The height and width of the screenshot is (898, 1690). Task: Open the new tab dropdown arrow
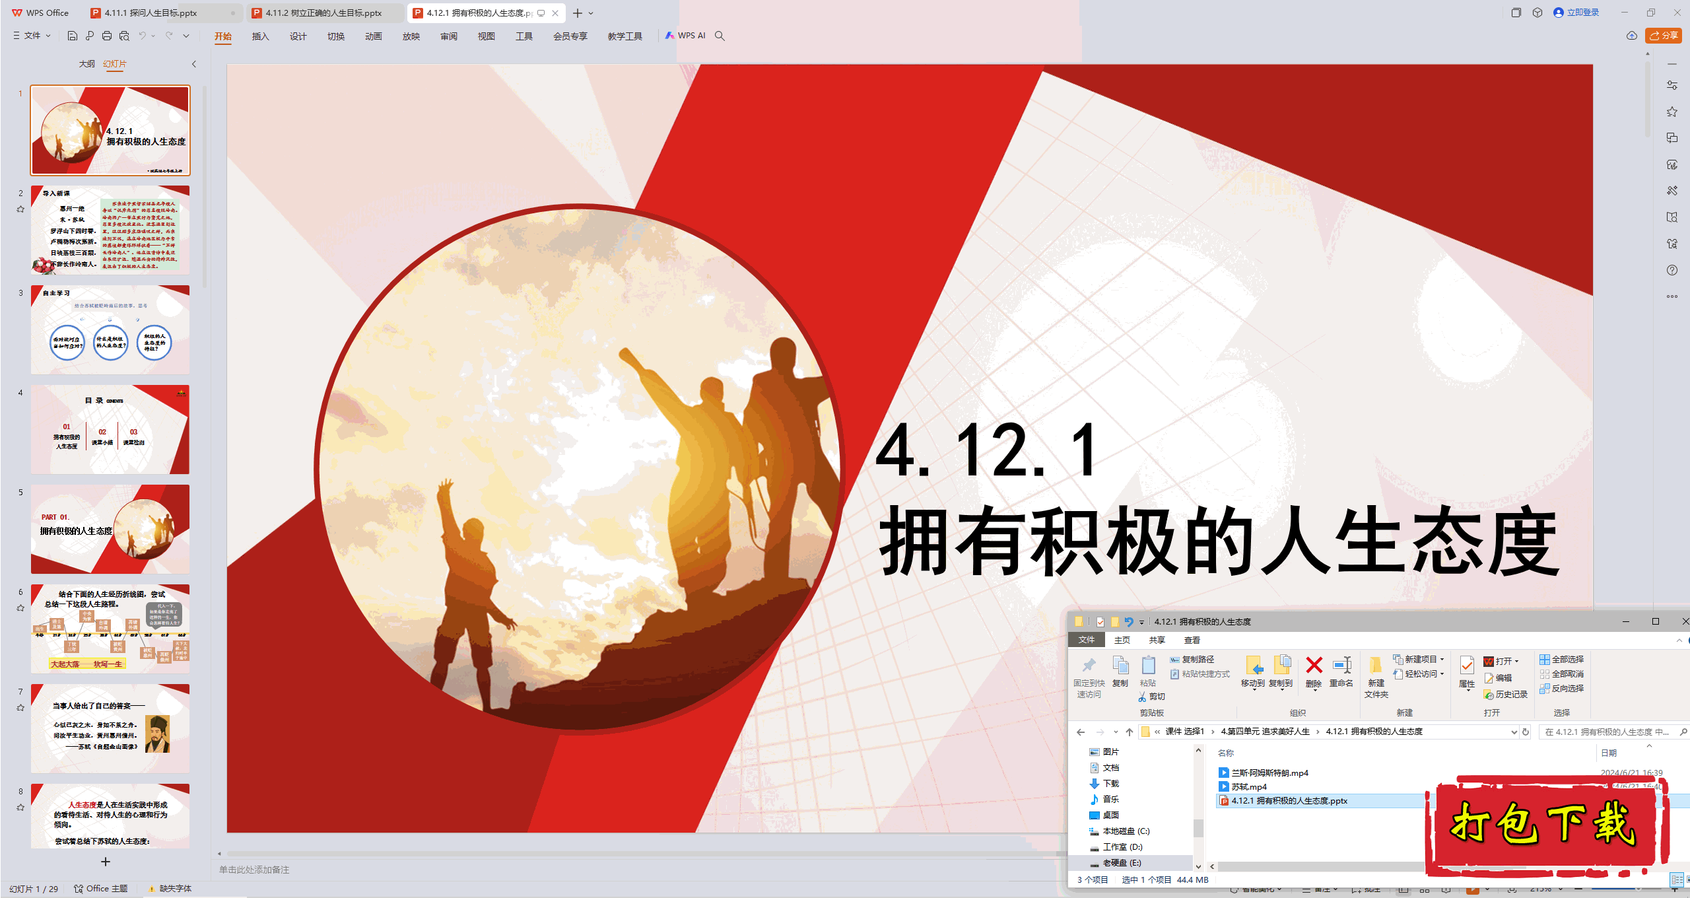[591, 13]
